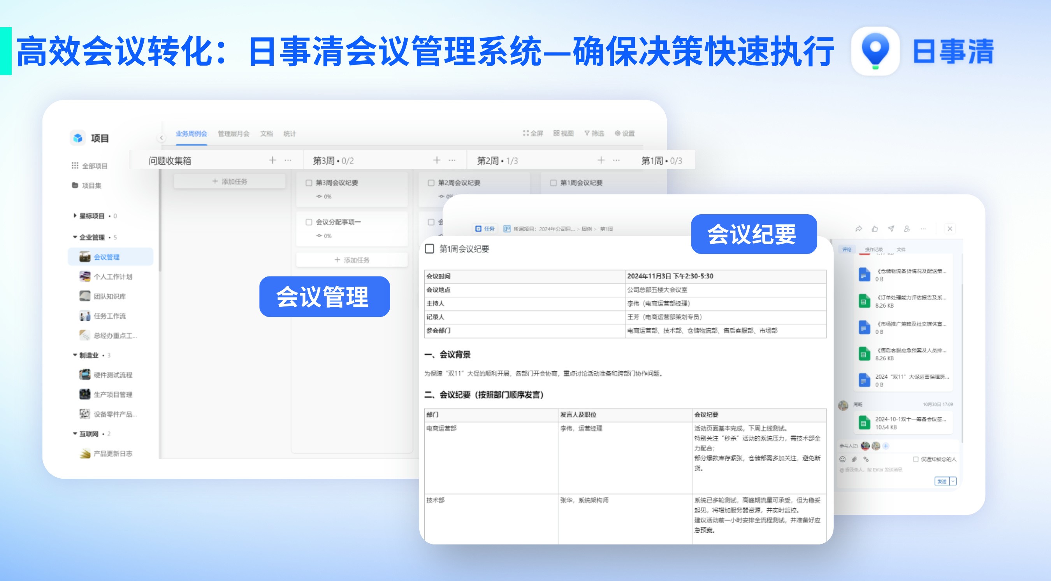
Task: Open 硬件测试流程 project icon
Action: click(x=85, y=374)
